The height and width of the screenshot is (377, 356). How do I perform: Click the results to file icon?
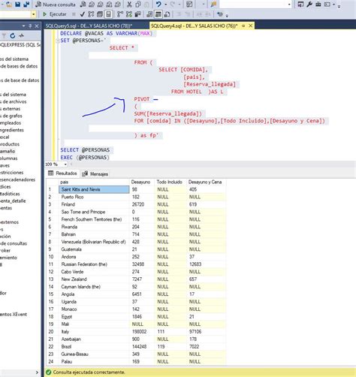click(x=167, y=14)
